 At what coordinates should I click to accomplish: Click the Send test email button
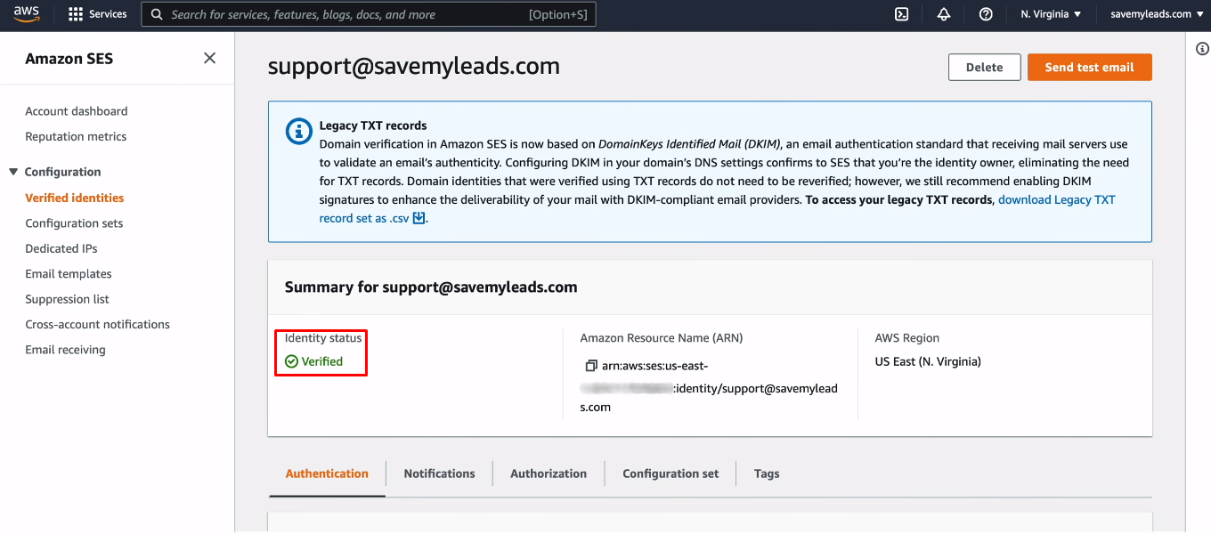coord(1090,67)
